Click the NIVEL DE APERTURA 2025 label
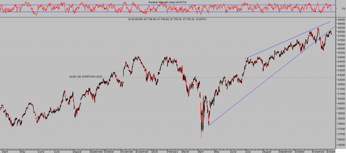 (x=85, y=77)
